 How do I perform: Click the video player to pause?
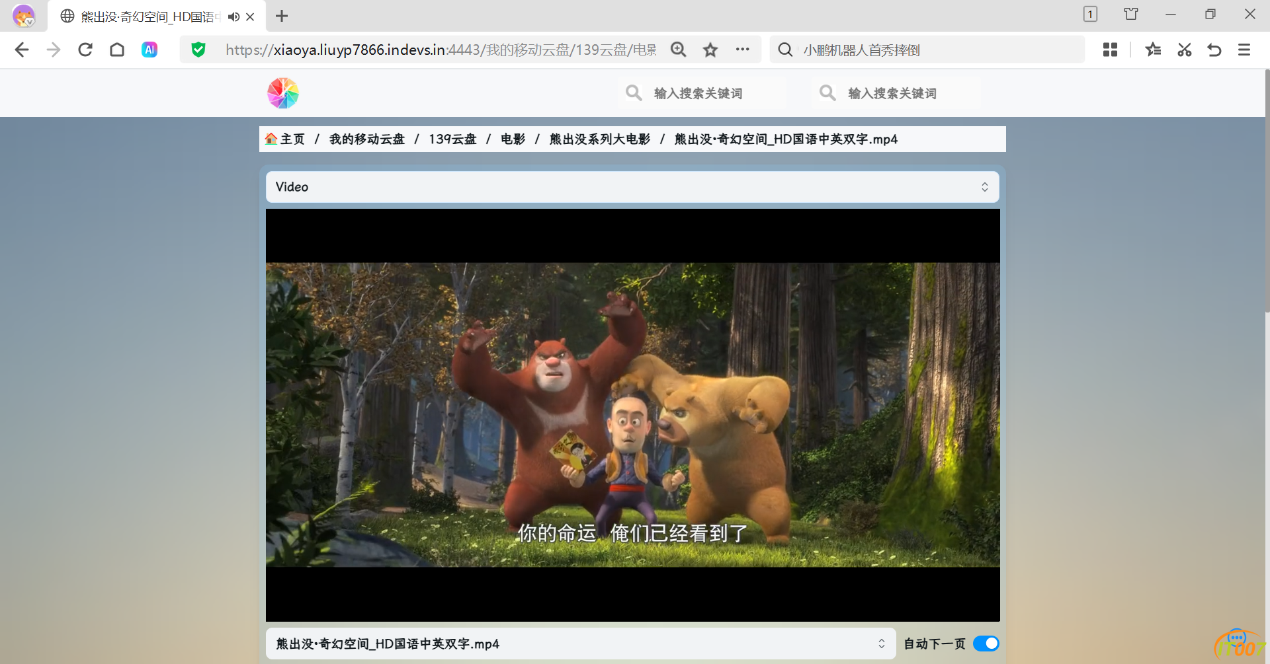click(x=632, y=415)
